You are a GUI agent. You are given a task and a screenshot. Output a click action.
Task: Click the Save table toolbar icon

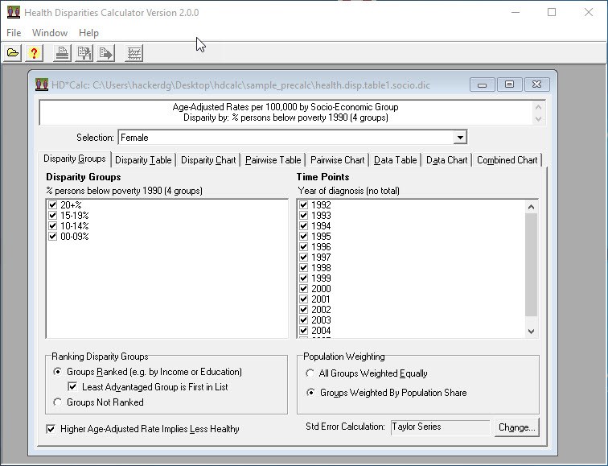coord(84,54)
